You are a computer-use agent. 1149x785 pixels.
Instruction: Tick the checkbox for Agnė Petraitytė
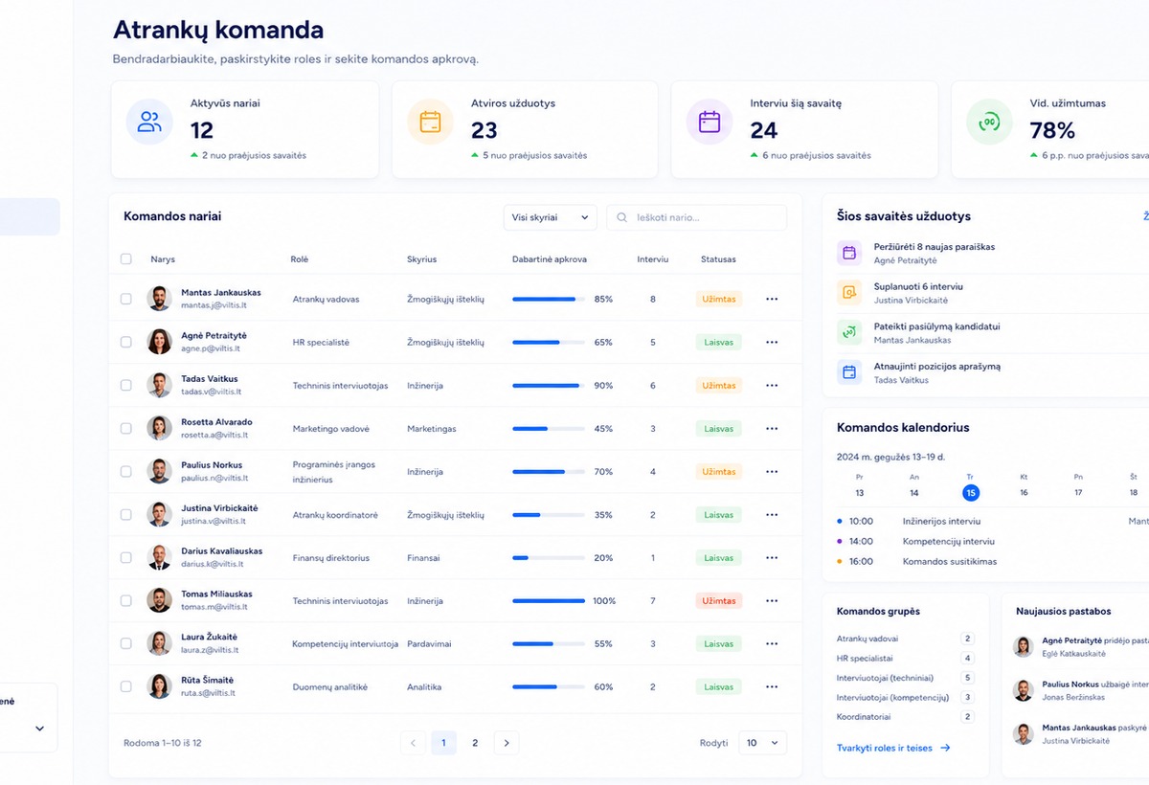(x=126, y=342)
